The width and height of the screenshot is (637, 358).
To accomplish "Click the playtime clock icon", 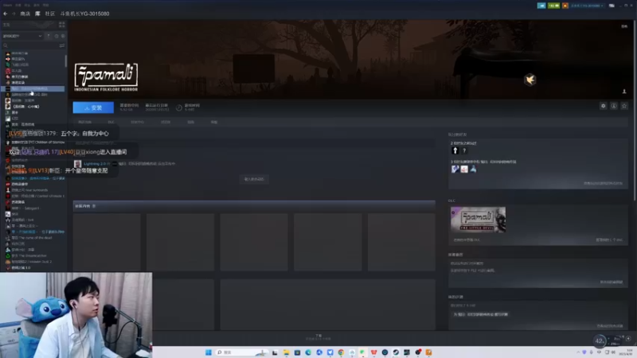I will pyautogui.click(x=178, y=107).
